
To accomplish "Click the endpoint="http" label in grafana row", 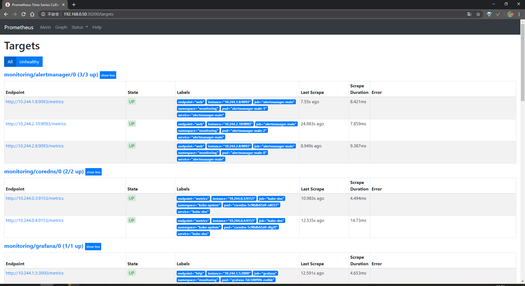I will [x=191, y=273].
